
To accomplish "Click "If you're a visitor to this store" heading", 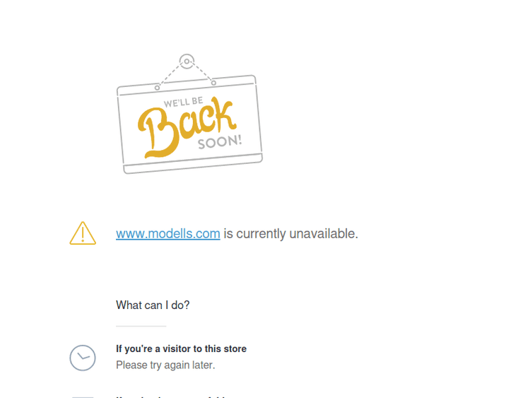I will coord(181,349).
